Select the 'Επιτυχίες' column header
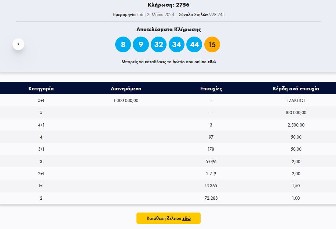Viewport: 336px width, 229px height. point(211,89)
